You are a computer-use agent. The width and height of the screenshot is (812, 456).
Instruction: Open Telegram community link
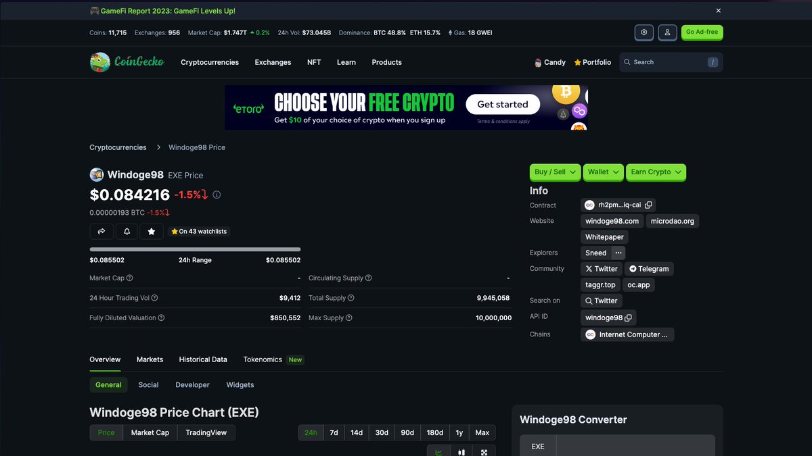649,269
